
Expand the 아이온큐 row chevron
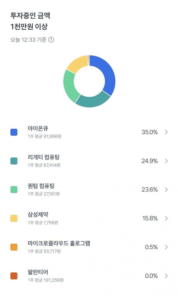(166, 132)
